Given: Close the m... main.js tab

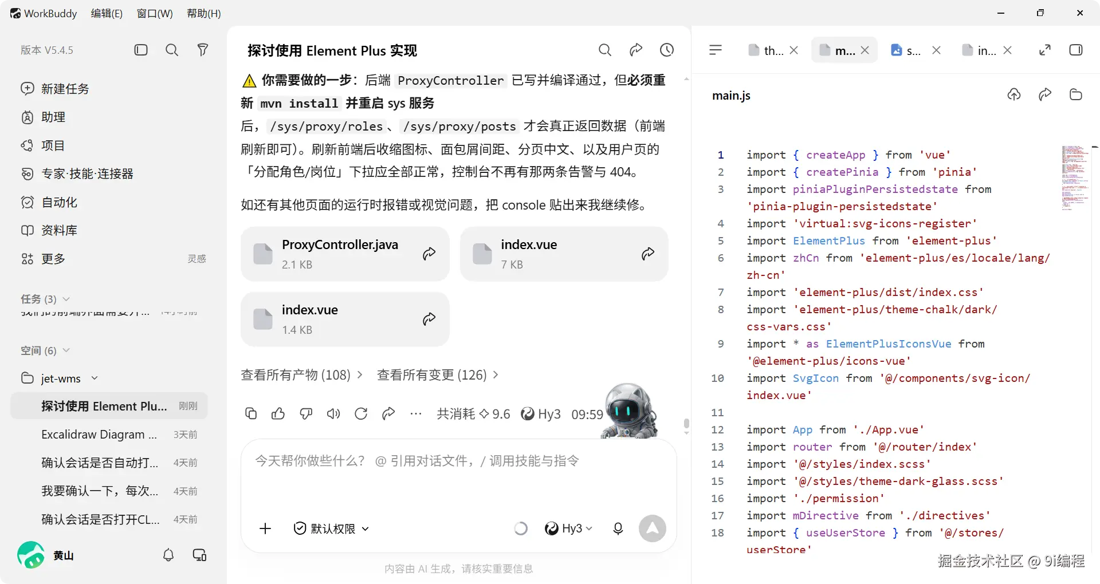Looking at the screenshot, I should click(x=865, y=50).
